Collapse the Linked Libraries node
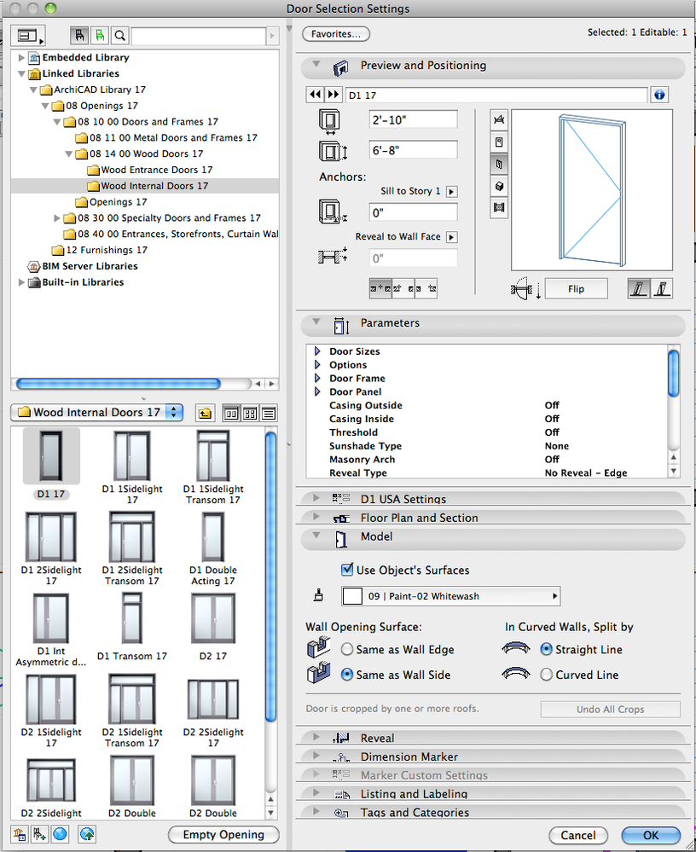The width and height of the screenshot is (696, 852). click(21, 73)
